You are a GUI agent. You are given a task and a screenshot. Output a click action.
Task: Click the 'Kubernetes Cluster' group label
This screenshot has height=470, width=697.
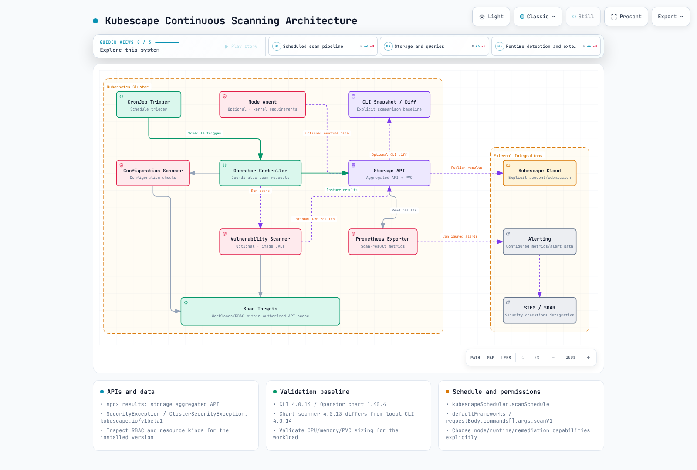pyautogui.click(x=128, y=87)
